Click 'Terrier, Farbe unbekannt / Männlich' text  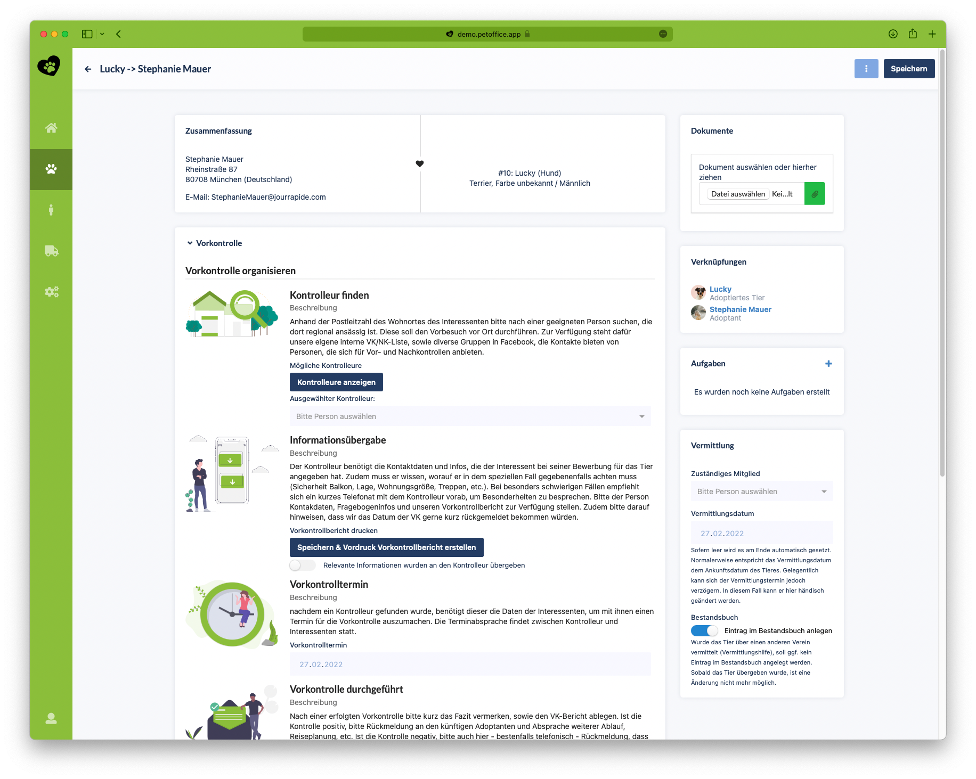click(x=530, y=183)
